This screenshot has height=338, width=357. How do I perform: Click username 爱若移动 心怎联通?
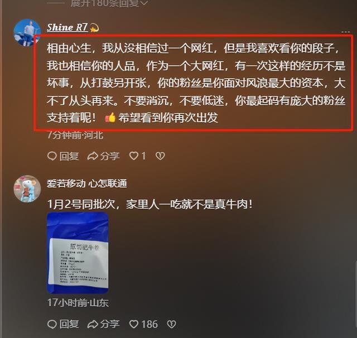coord(87,184)
